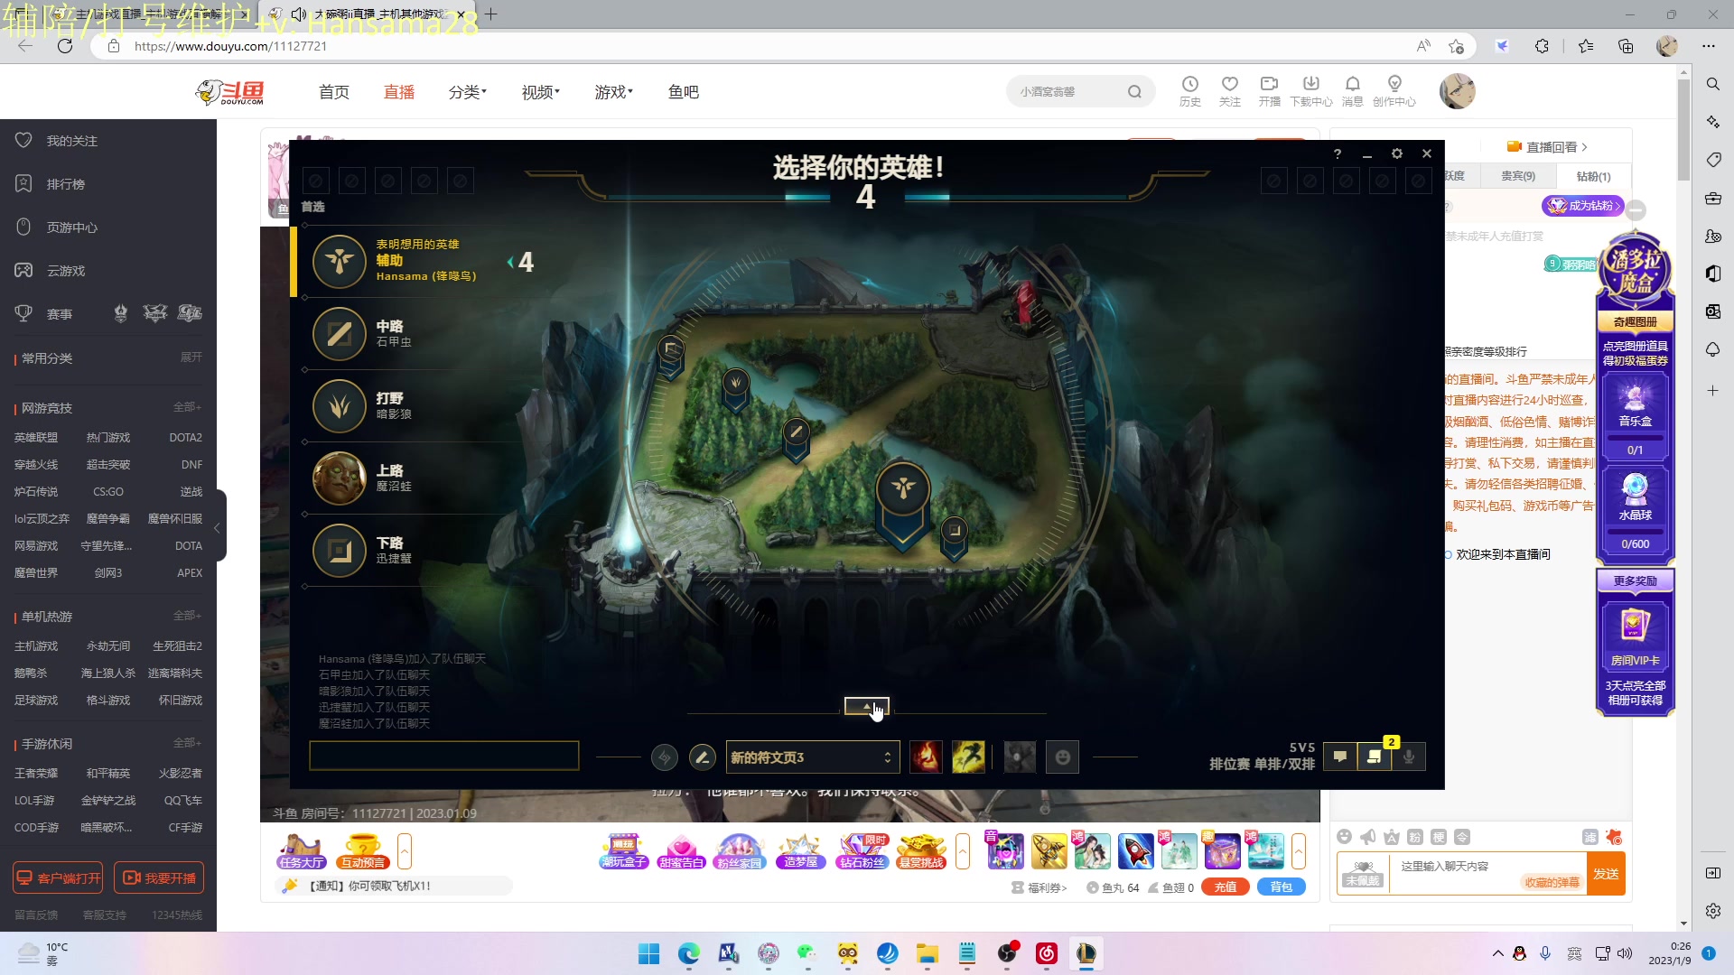The image size is (1734, 975).
Task: Open the ward skin selector
Action: (x=1020, y=757)
